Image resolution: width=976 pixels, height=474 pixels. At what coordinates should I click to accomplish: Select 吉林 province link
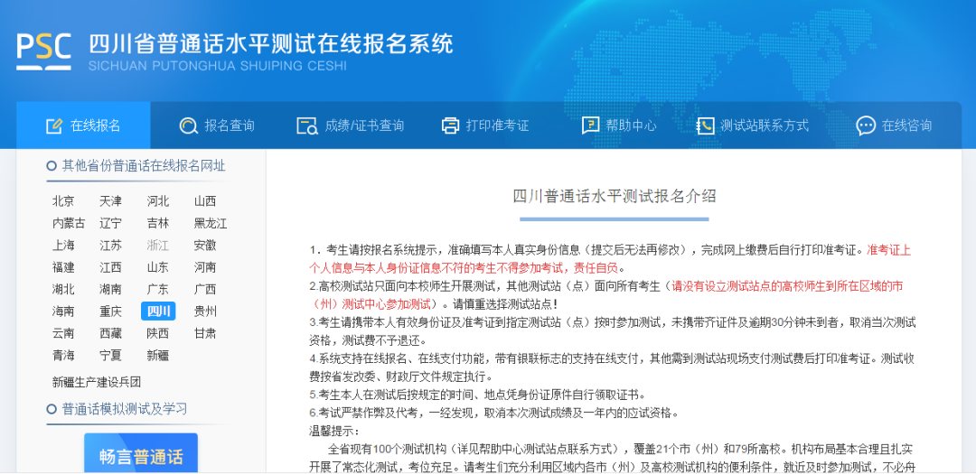pyautogui.click(x=158, y=223)
